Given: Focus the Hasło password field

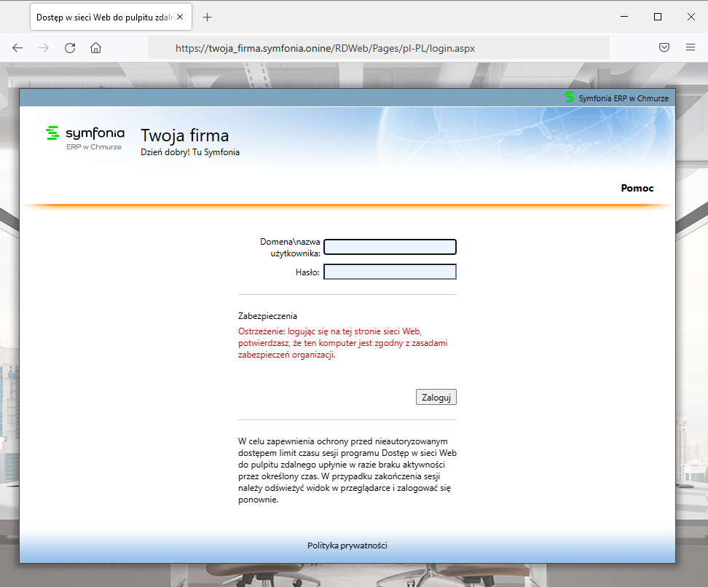Looking at the screenshot, I should tap(390, 272).
